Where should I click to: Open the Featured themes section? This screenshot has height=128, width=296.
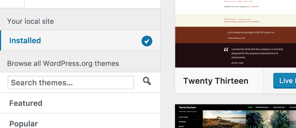(80, 103)
